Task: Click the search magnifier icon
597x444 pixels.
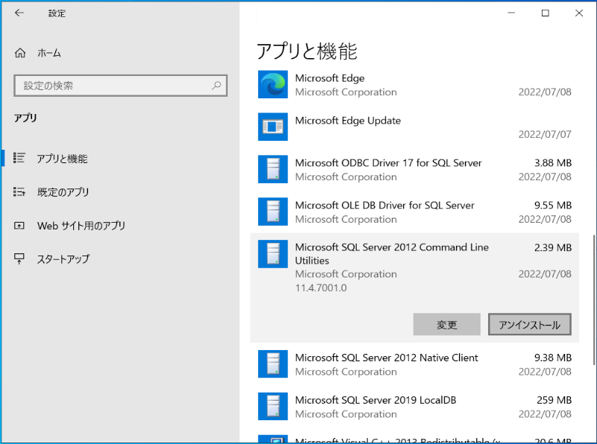Action: (216, 86)
